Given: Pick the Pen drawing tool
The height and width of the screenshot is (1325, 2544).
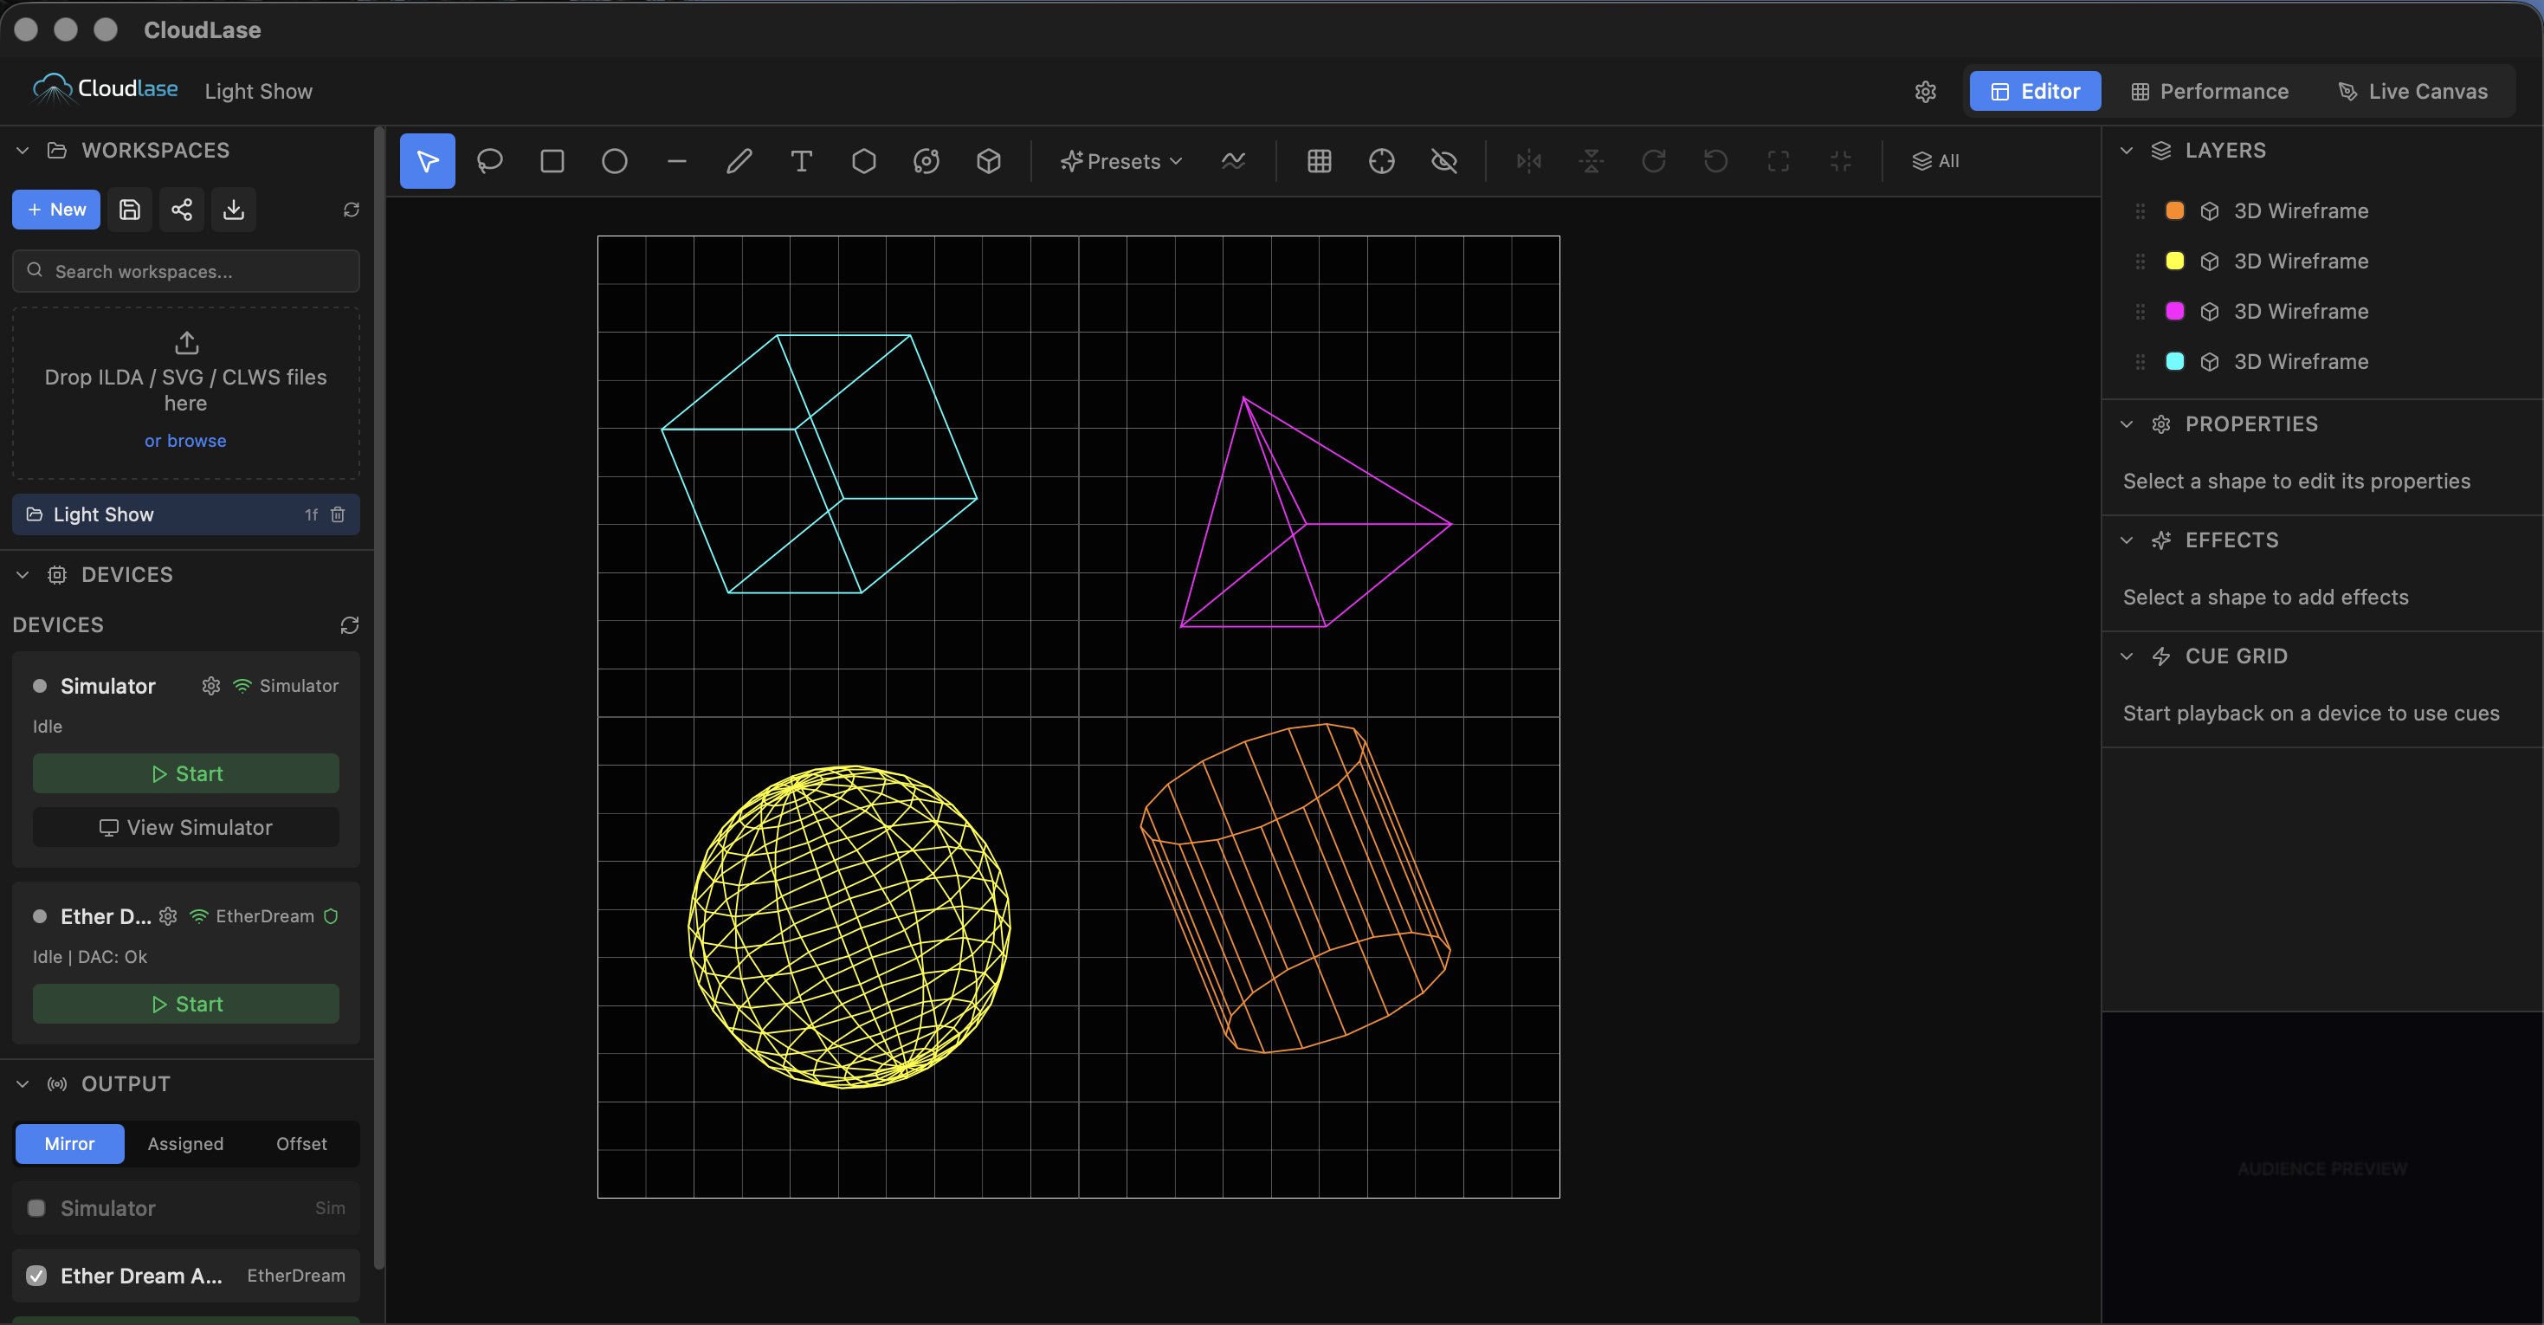Looking at the screenshot, I should click(x=739, y=160).
